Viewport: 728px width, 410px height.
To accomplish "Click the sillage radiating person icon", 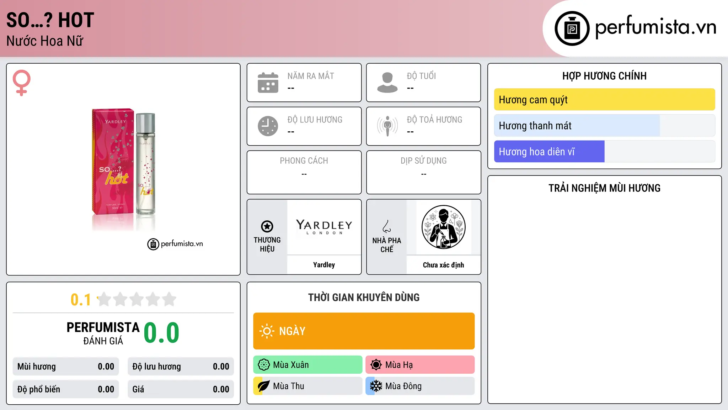I will click(387, 126).
